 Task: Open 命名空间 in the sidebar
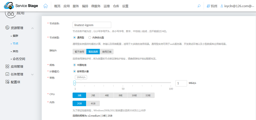[x=19, y=59]
